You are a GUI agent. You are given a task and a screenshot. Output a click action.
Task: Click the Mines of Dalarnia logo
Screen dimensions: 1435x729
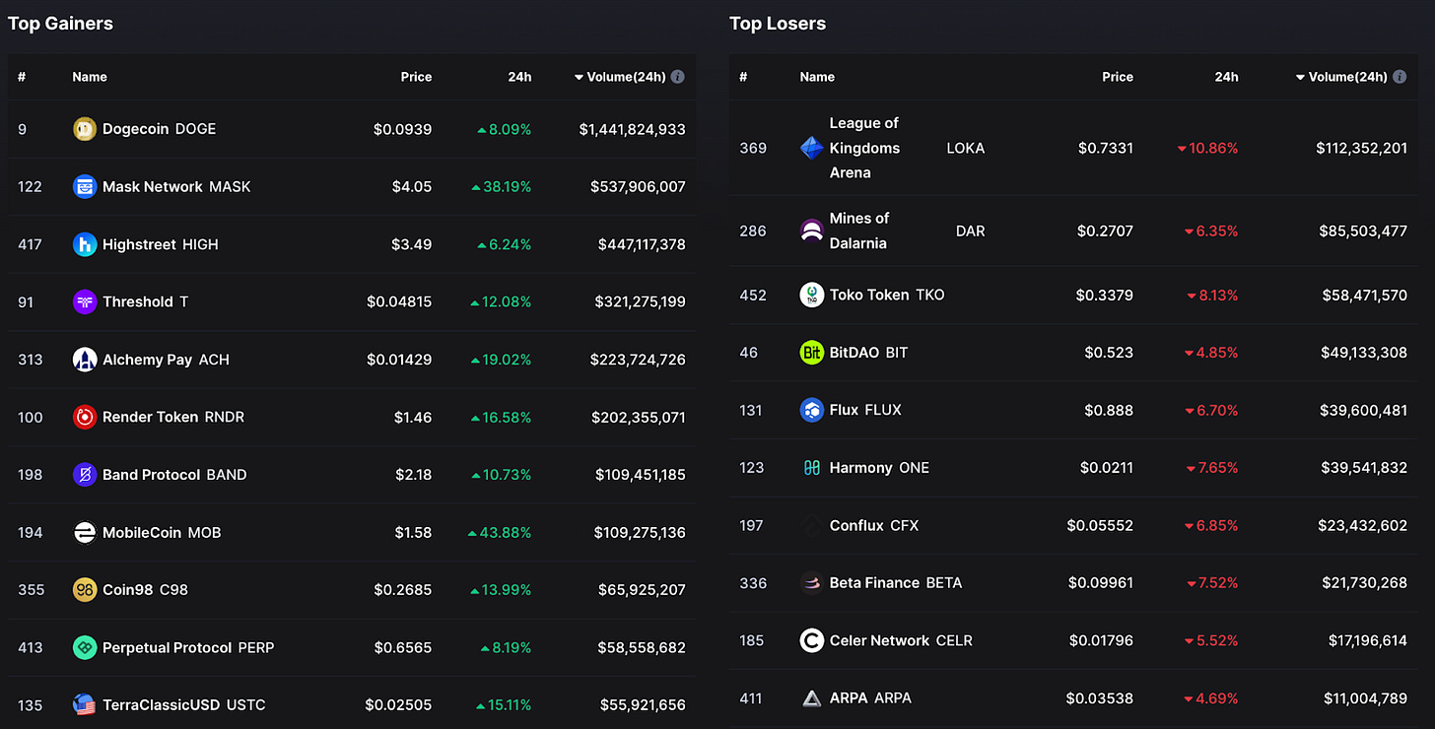coord(811,231)
